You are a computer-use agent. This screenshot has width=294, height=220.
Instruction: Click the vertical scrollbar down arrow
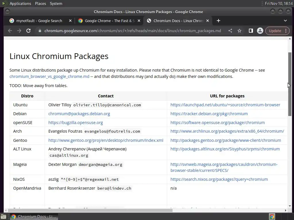290,206
